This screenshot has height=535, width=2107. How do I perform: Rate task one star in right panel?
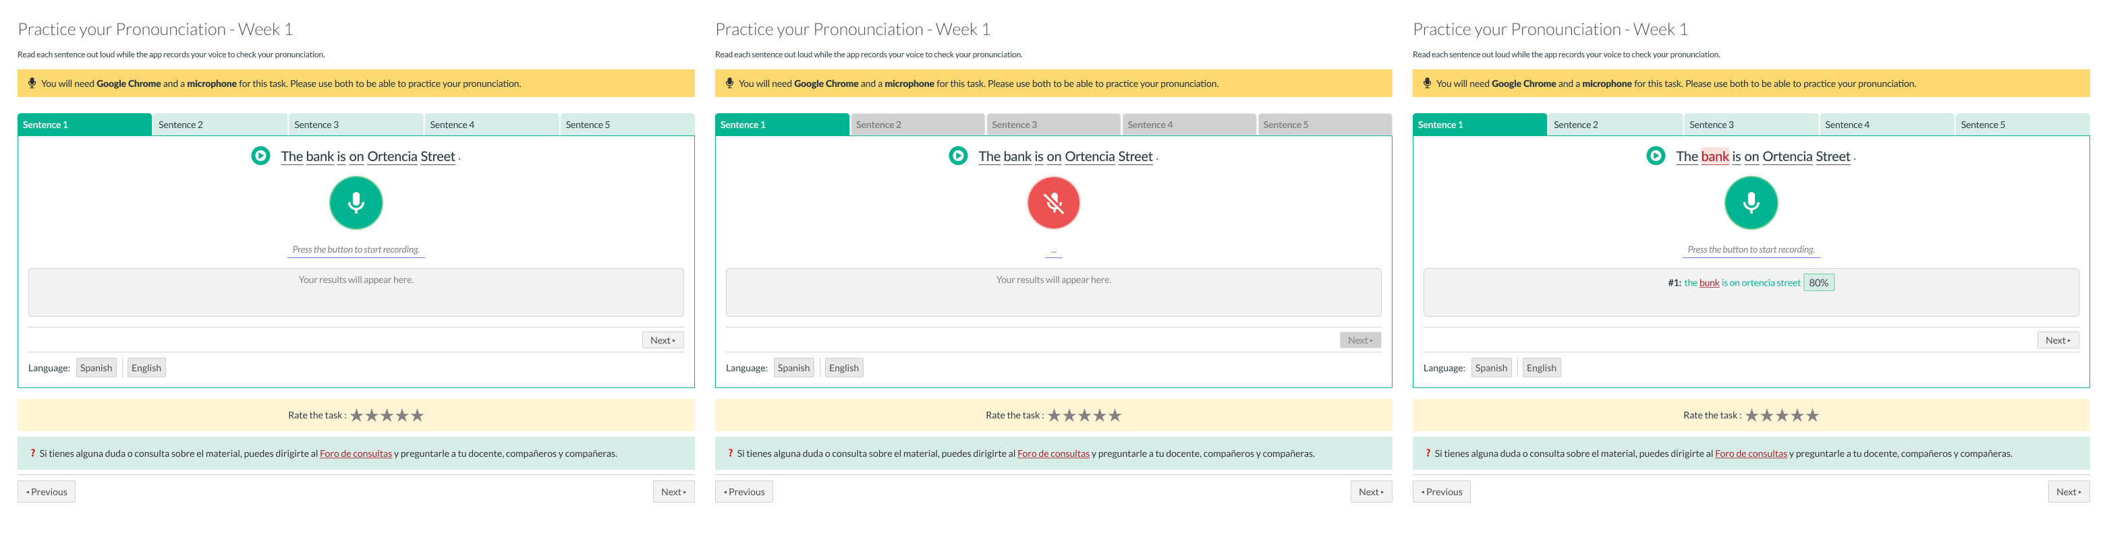(x=1752, y=415)
